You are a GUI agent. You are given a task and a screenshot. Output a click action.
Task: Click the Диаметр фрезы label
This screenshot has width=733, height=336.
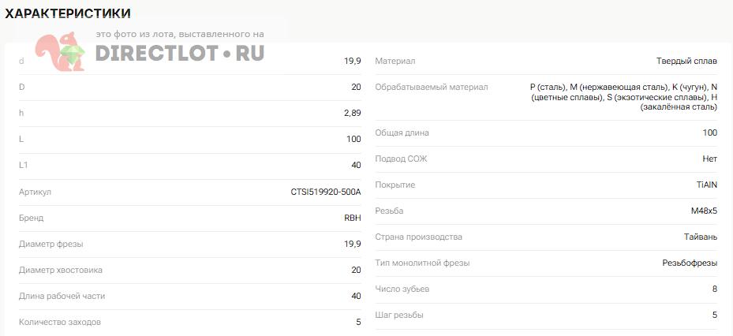pyautogui.click(x=50, y=244)
